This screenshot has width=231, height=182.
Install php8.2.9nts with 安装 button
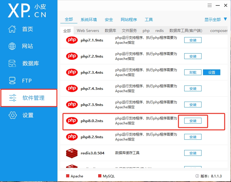(193, 137)
